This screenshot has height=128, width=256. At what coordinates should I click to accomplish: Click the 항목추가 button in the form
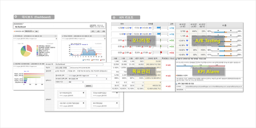[89, 86]
